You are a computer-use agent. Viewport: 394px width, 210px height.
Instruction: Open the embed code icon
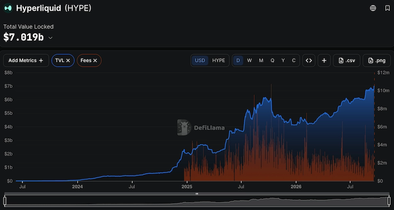coord(309,60)
